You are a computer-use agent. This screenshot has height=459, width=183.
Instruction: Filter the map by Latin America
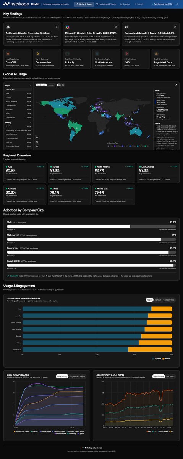[18, 105]
